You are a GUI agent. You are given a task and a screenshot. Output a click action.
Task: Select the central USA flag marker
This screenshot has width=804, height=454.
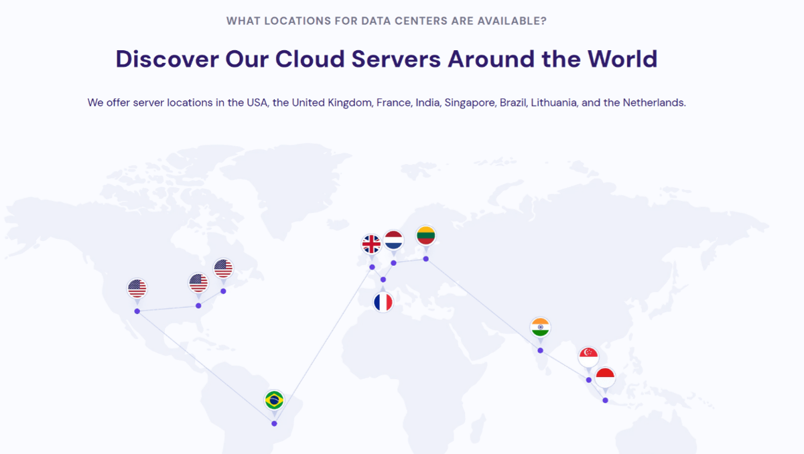coord(198,283)
